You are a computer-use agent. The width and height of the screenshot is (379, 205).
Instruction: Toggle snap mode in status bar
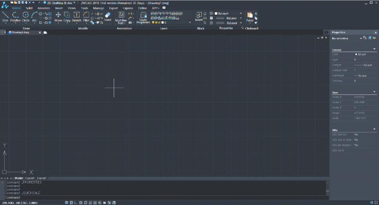(66, 203)
